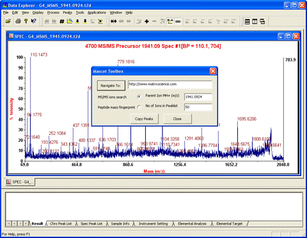Click the black plus sign toolbar icon

pos(146,21)
